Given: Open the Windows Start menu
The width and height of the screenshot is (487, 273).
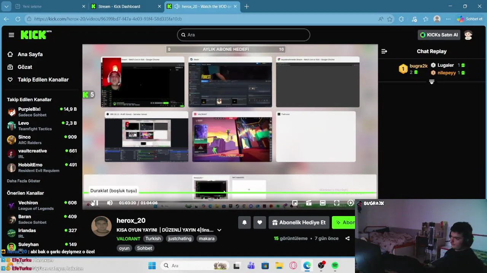Looking at the screenshot, I should tap(152, 265).
